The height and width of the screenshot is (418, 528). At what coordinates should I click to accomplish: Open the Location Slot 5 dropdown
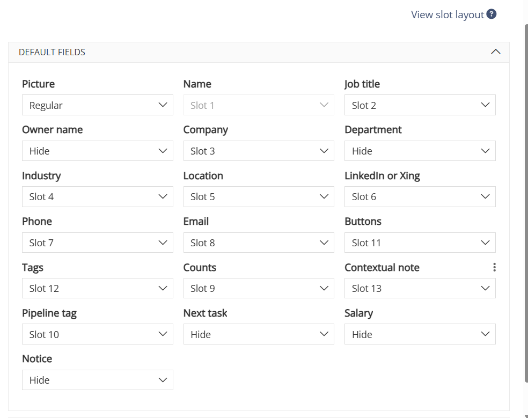[259, 197]
